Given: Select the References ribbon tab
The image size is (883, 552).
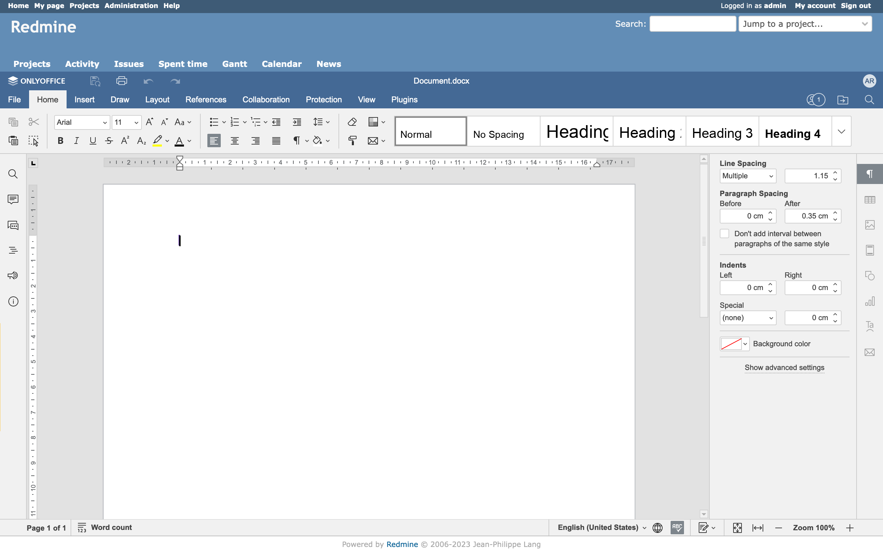Looking at the screenshot, I should point(205,99).
